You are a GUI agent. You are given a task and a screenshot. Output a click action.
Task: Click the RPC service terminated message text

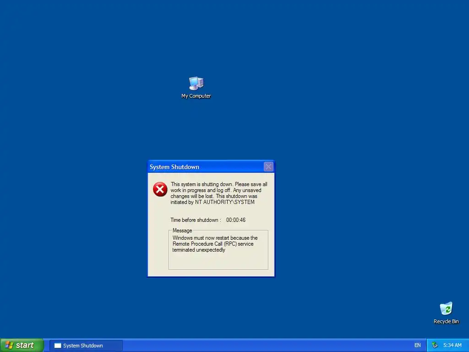coord(215,244)
